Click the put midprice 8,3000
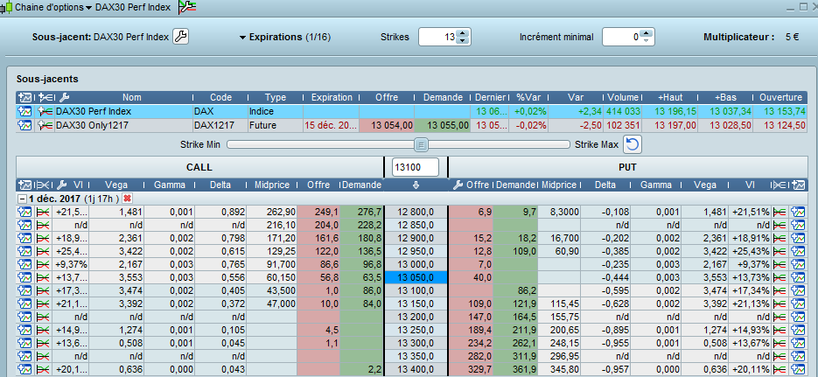 coord(559,212)
